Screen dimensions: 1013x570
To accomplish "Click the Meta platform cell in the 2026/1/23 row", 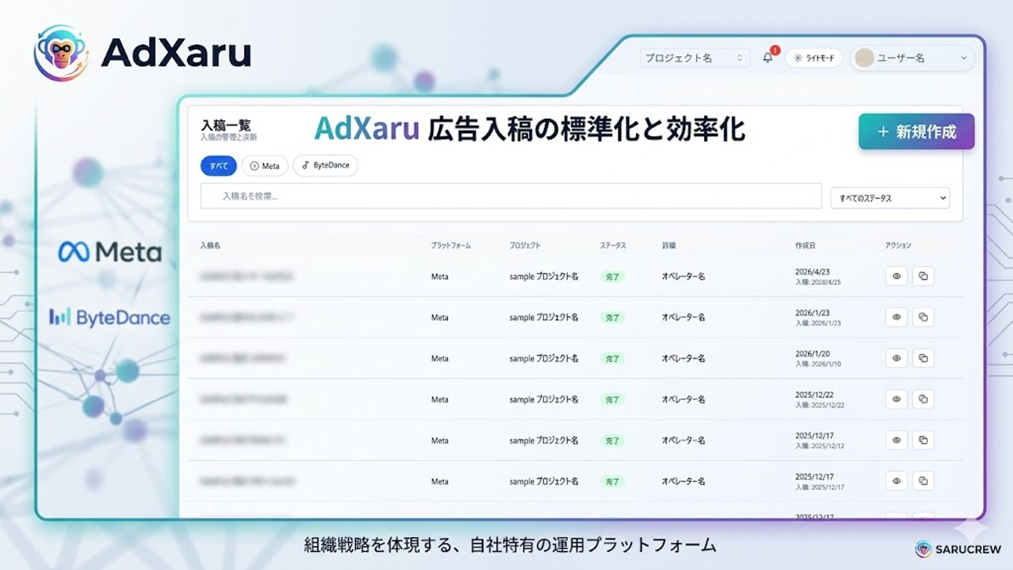I will 440,317.
